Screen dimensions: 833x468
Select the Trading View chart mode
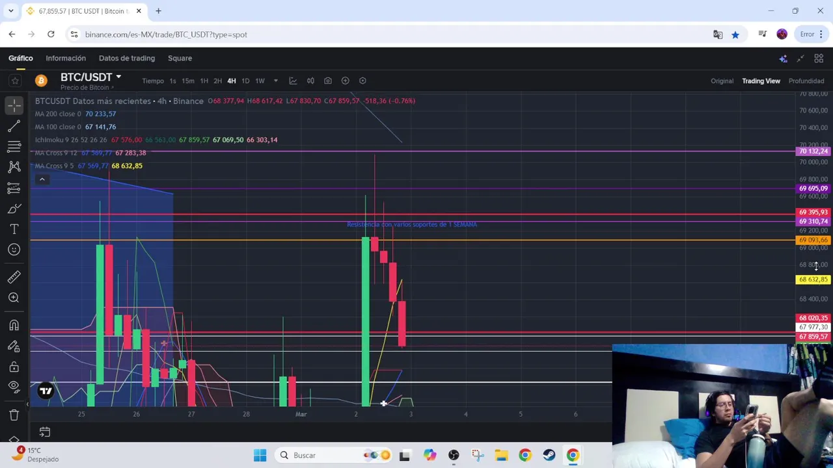pyautogui.click(x=761, y=81)
